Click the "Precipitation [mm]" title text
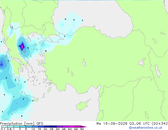 coord(17,124)
